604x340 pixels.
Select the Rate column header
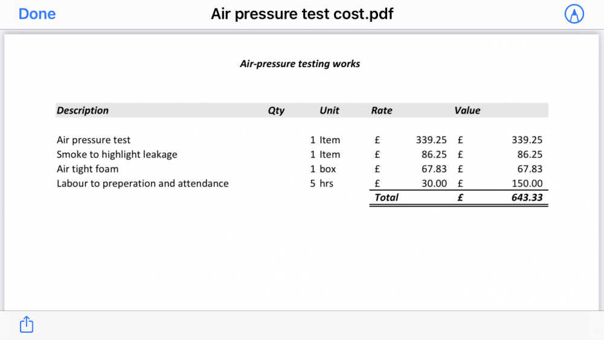click(x=381, y=111)
